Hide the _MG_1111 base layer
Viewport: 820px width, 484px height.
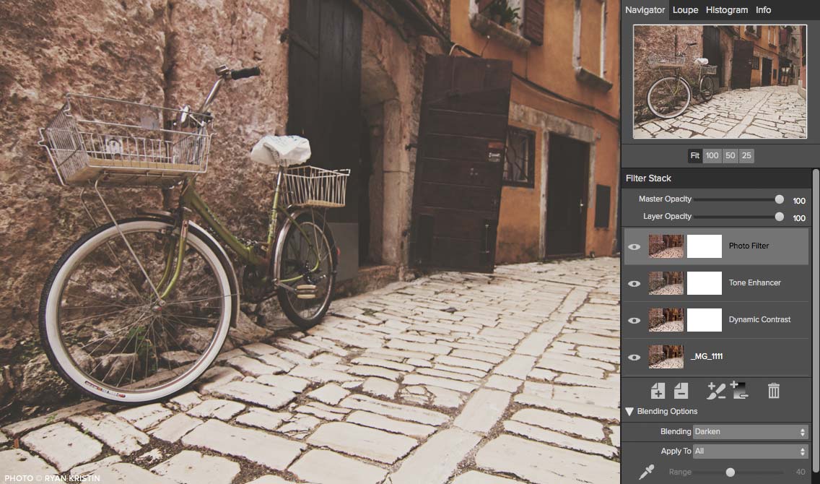(x=634, y=357)
